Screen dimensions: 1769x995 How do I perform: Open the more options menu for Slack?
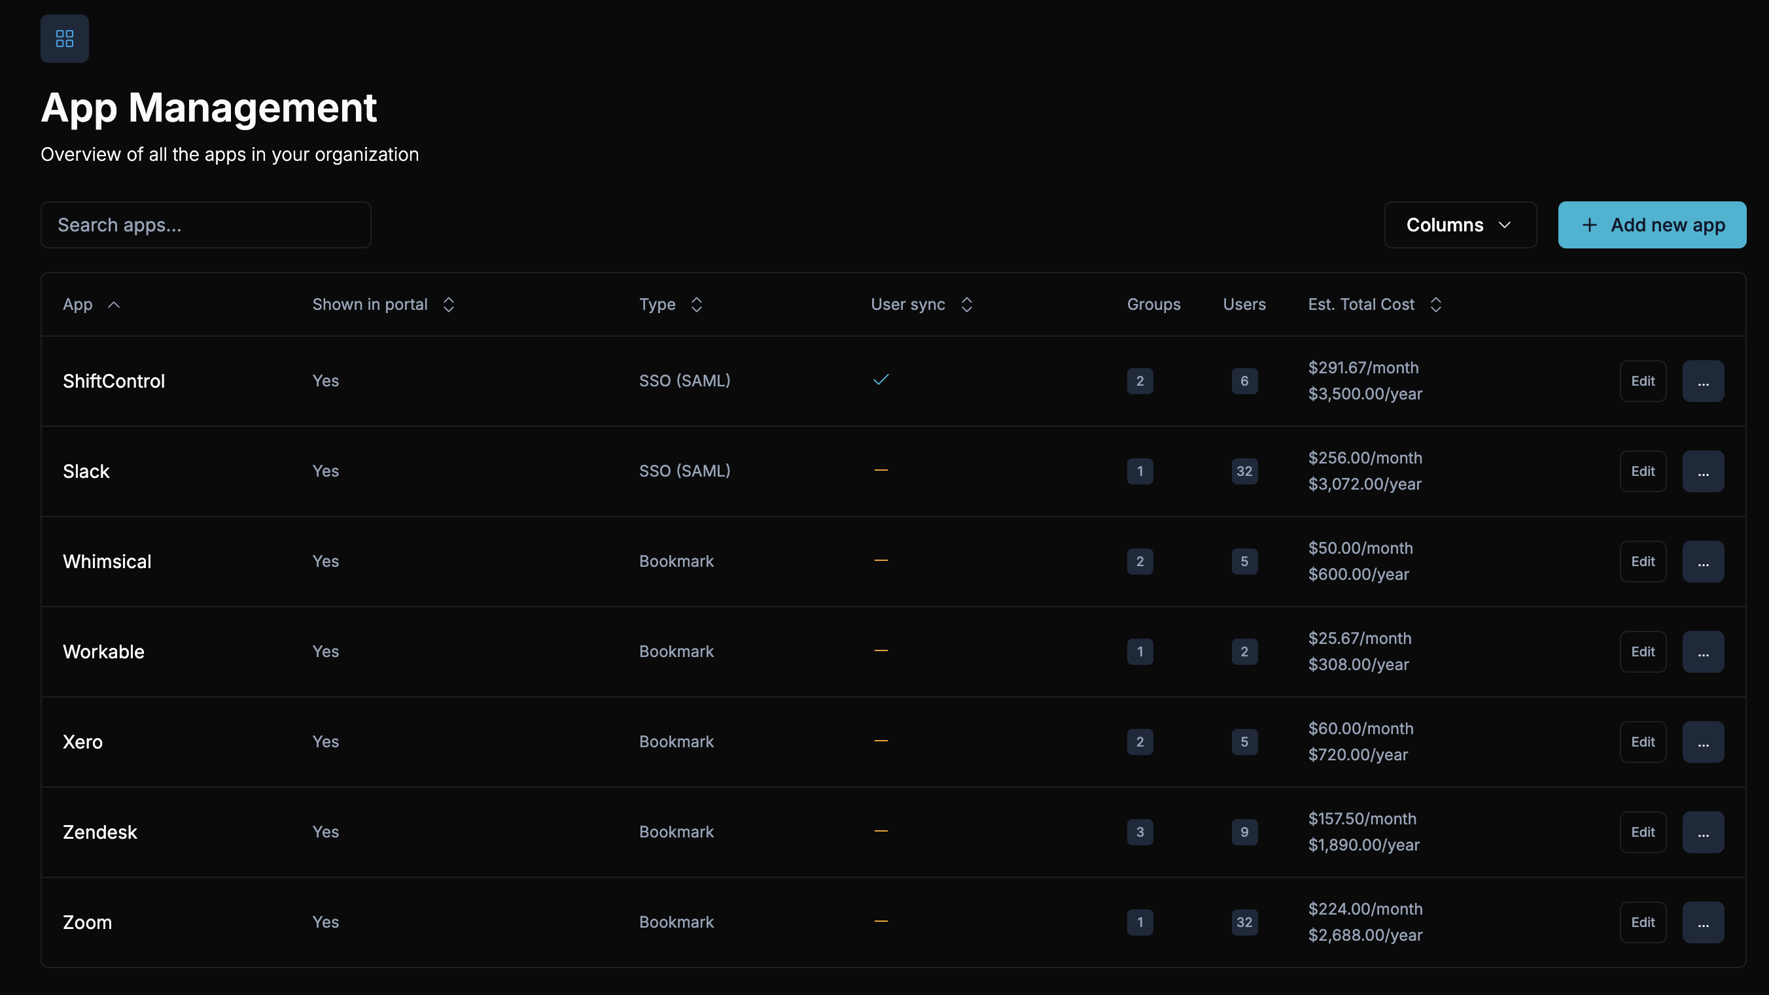tap(1702, 471)
